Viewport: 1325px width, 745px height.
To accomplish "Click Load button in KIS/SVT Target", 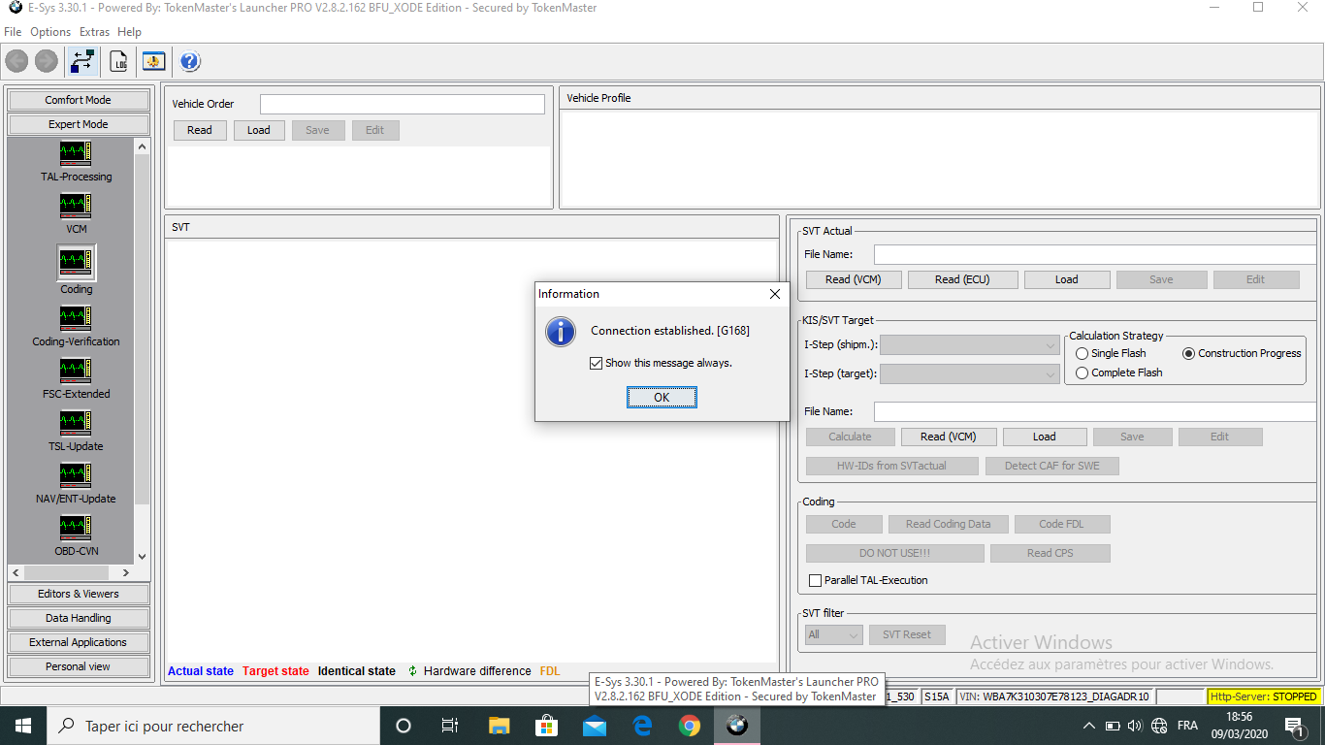I will (x=1045, y=437).
